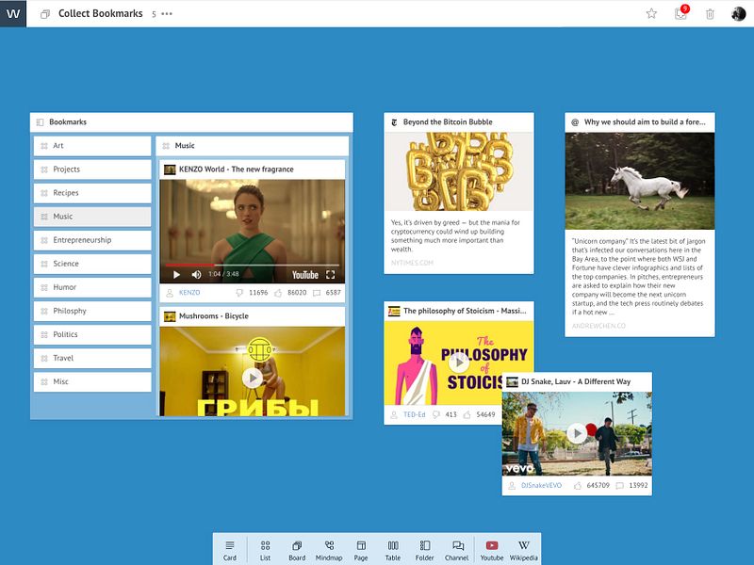754x565 pixels.
Task: Open the Projects bookmarks list
Action: pos(92,169)
